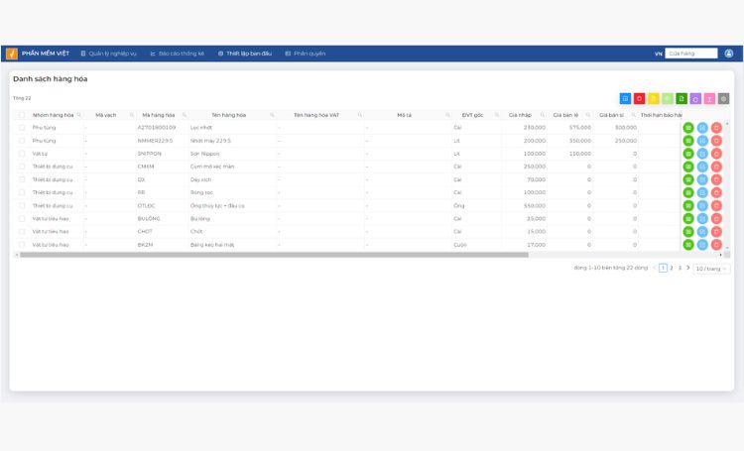This screenshot has width=744, height=451.
Task: Click the next page arrow in pagination
Action: click(x=688, y=268)
